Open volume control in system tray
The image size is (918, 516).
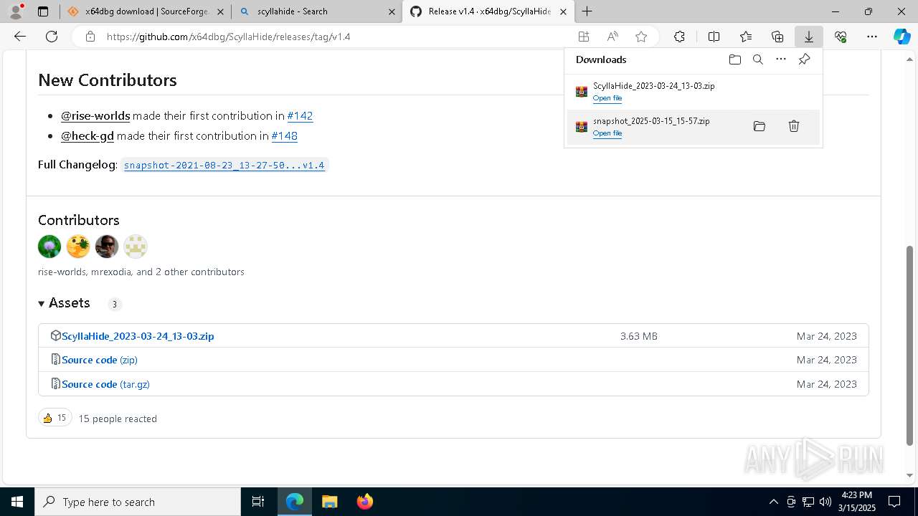click(x=825, y=502)
